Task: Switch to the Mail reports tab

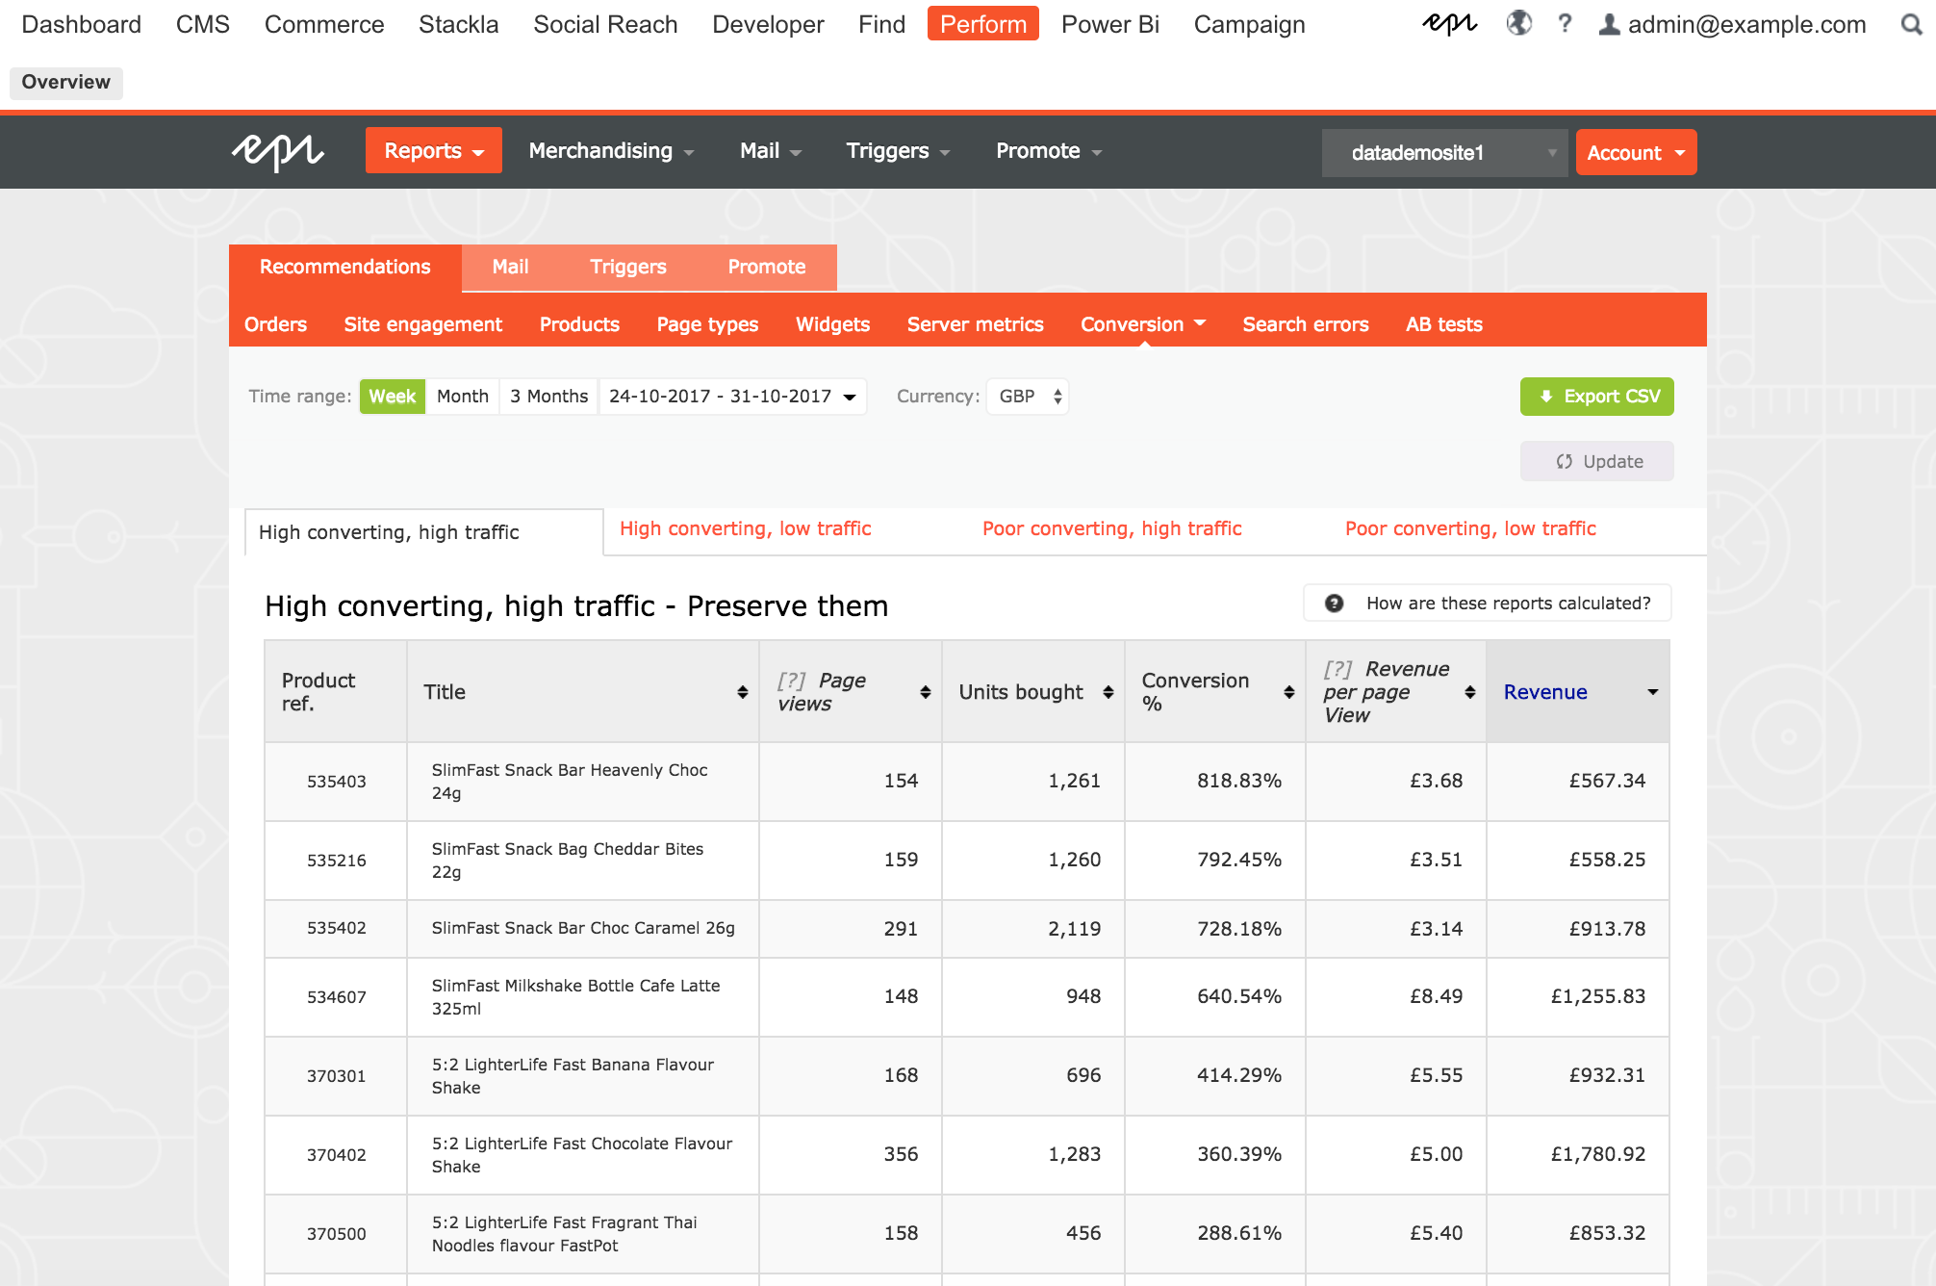Action: click(511, 266)
